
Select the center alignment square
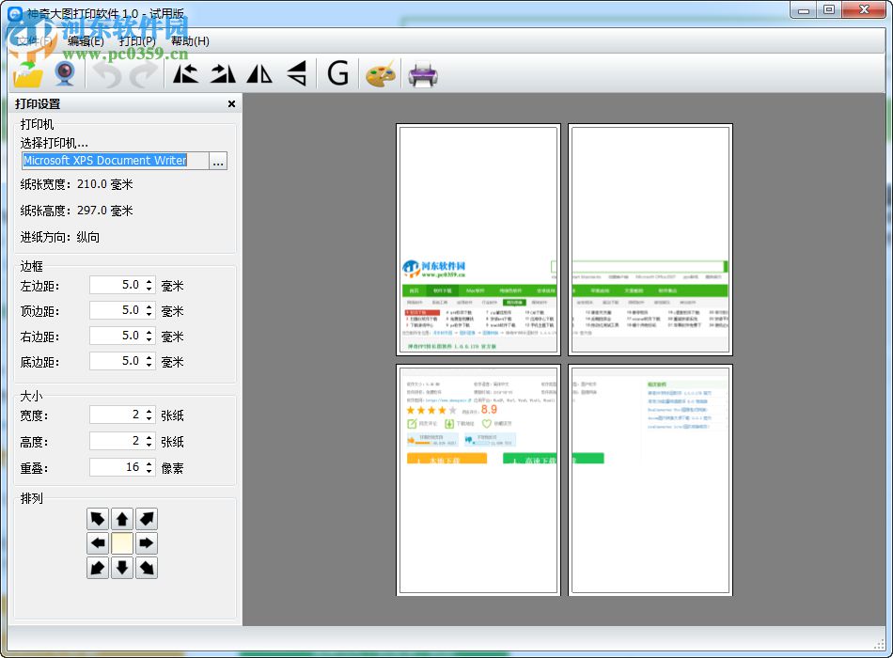pos(122,543)
